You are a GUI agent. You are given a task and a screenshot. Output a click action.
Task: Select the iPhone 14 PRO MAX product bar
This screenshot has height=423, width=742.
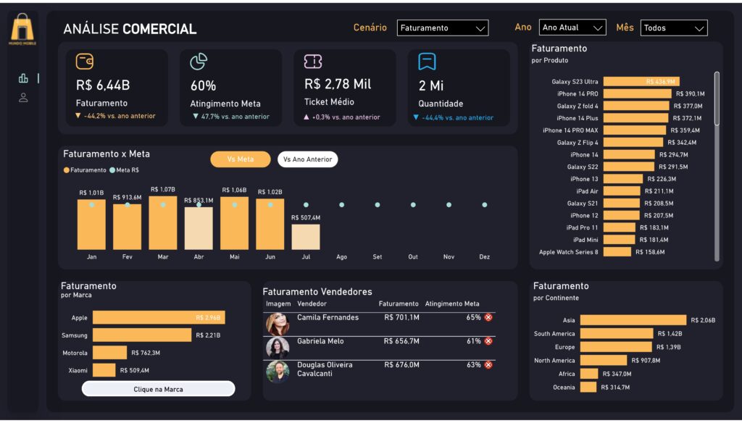point(635,130)
